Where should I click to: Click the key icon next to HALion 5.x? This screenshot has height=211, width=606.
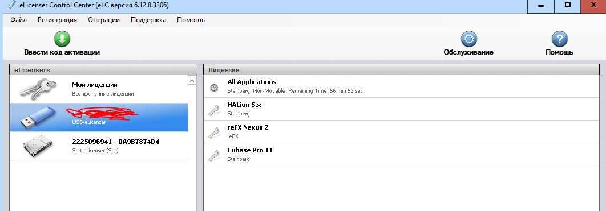(x=213, y=110)
